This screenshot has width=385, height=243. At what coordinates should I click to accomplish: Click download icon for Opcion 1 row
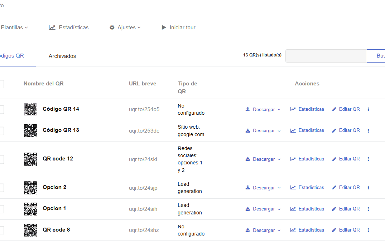point(248,209)
